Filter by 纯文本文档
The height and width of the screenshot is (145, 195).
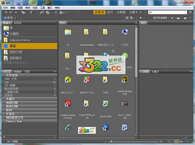(x=30, y=89)
